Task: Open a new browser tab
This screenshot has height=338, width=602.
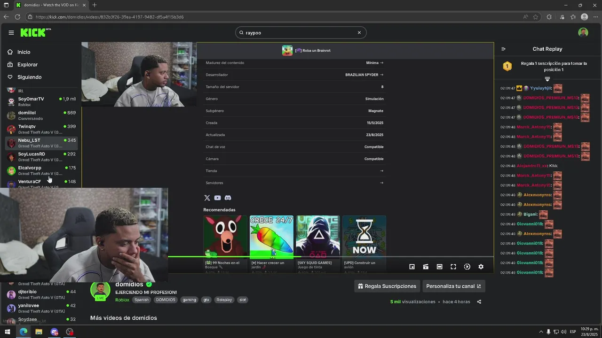Action: pyautogui.click(x=95, y=5)
